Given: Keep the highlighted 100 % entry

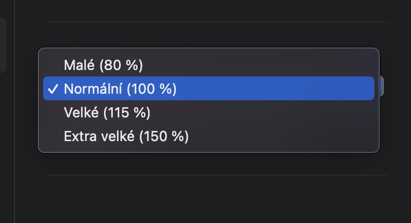Looking at the screenshot, I should pyautogui.click(x=216, y=89).
